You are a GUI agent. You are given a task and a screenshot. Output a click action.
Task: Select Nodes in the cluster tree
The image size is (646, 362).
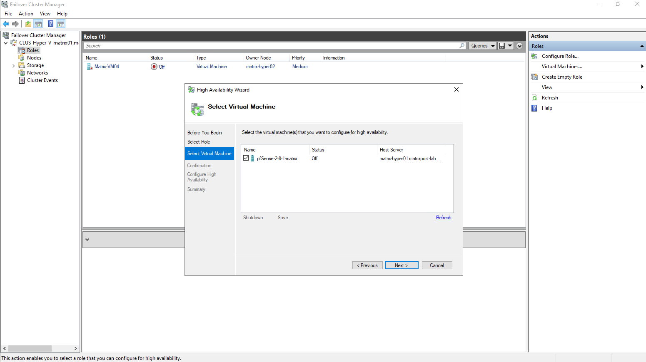pyautogui.click(x=34, y=58)
